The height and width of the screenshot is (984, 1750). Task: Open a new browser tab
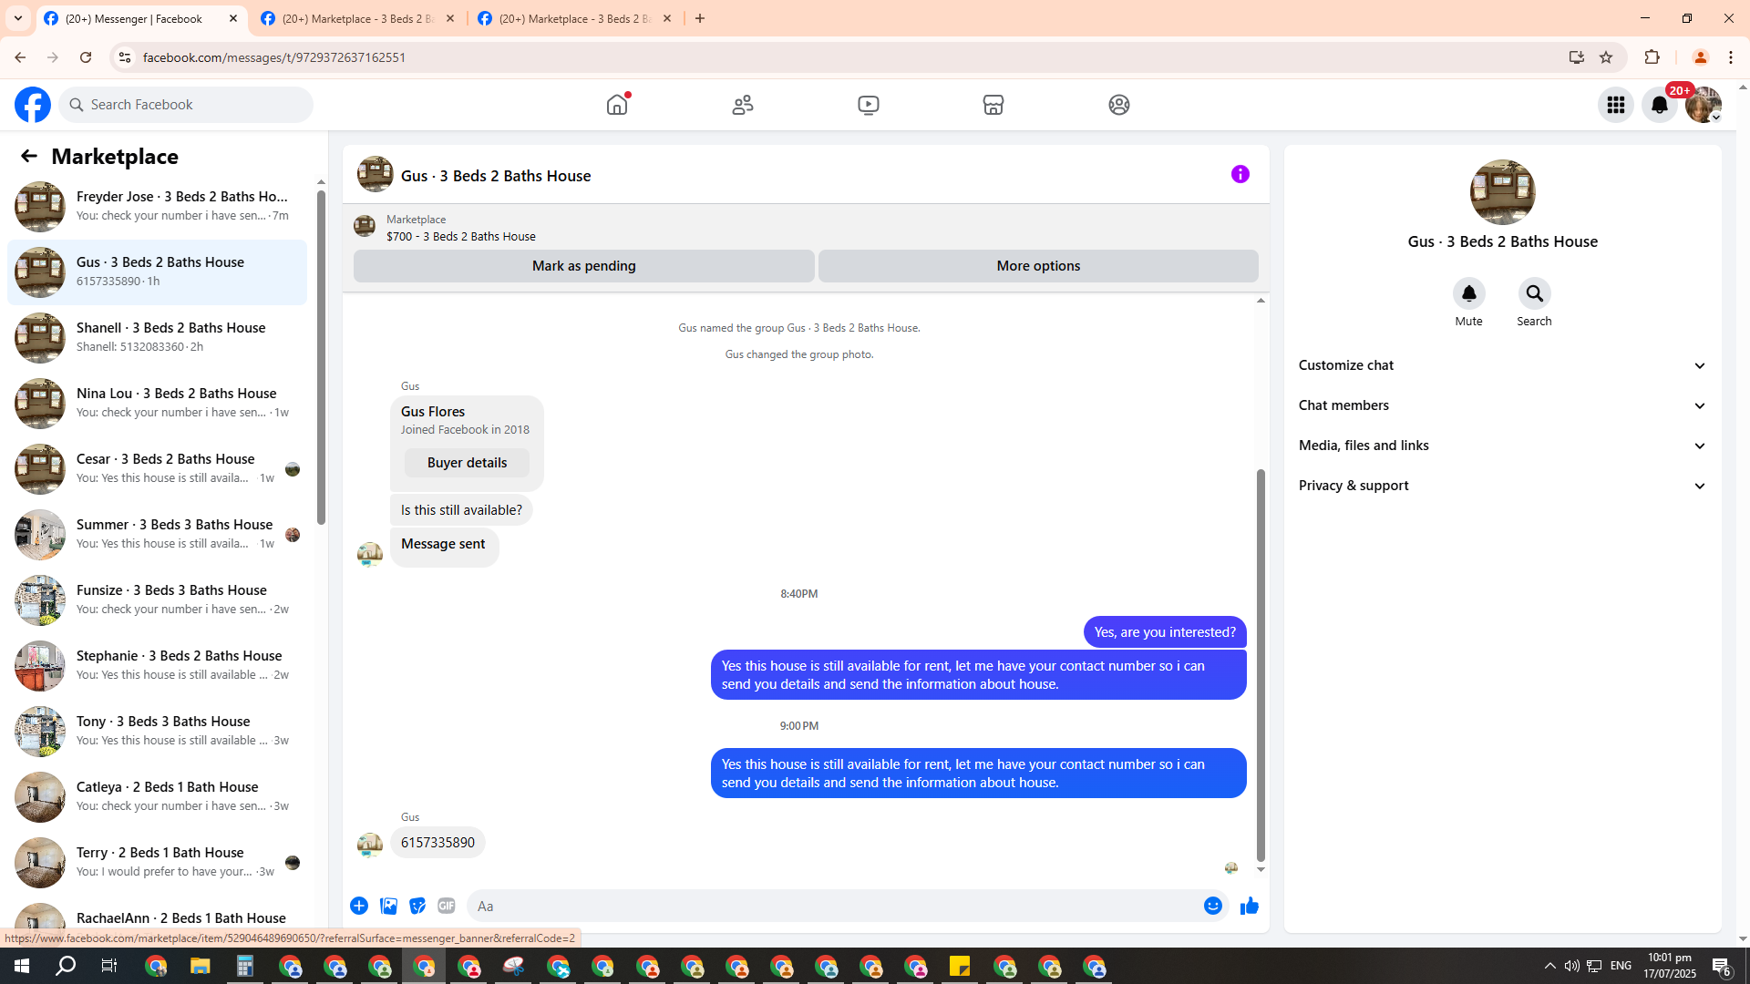click(700, 18)
